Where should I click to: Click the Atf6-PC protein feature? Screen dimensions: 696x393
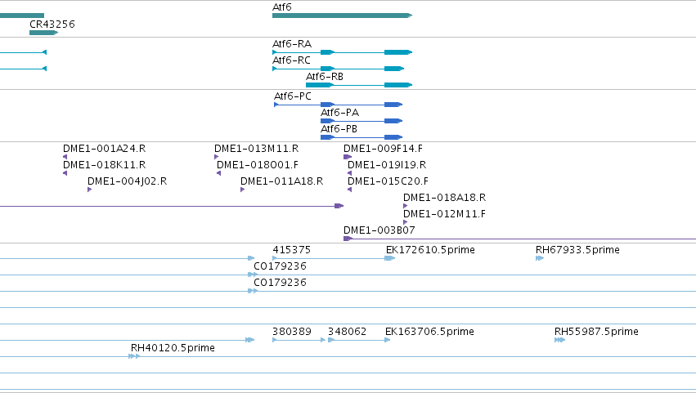339,105
